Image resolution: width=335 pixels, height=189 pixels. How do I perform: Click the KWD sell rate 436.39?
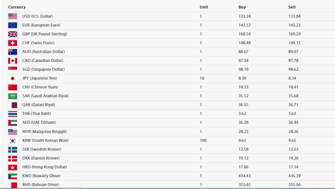pyautogui.click(x=294, y=176)
